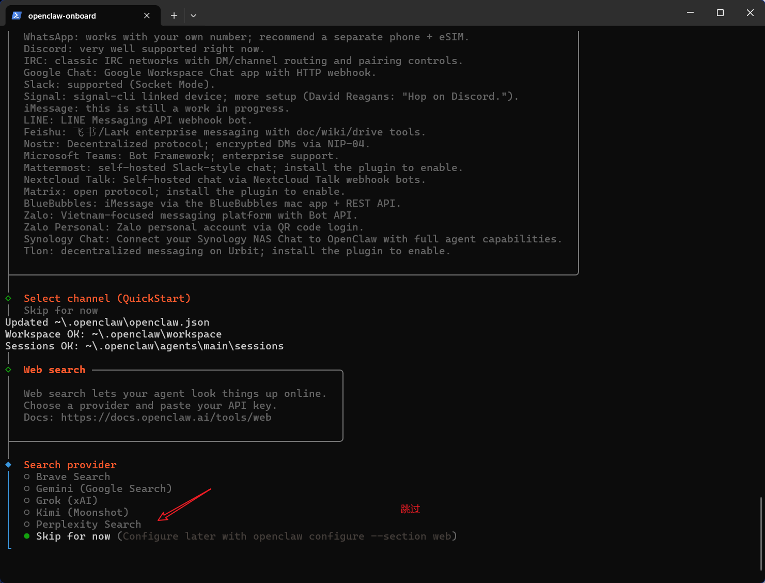
Task: Click the Choose a provider and paste line
Action: (150, 405)
